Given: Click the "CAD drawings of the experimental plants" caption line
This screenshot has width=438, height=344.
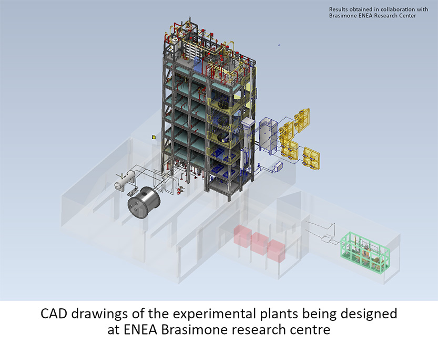Looking at the screenshot, I should tap(219, 314).
